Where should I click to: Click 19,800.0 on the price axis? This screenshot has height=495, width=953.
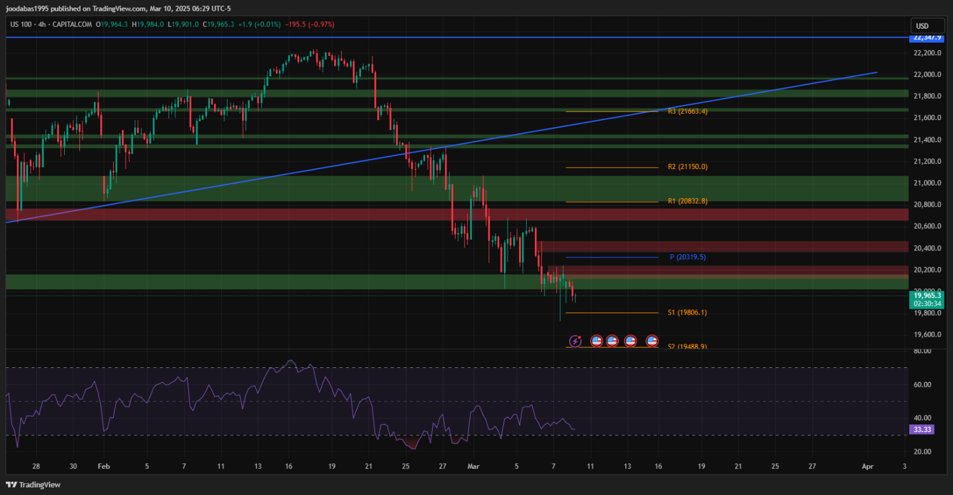927,313
